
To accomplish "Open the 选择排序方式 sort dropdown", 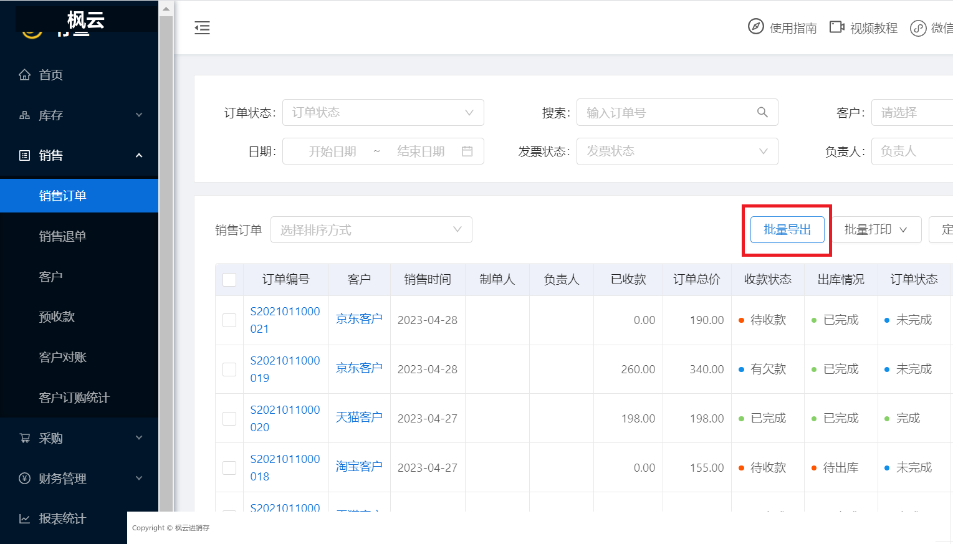I will tap(371, 230).
